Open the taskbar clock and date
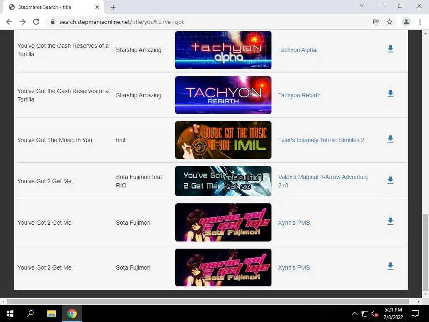Image resolution: width=429 pixels, height=322 pixels. (393, 314)
